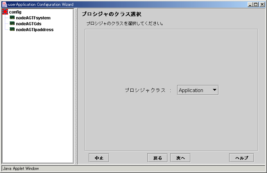Image resolution: width=267 pixels, height=173 pixels.
Task: Click the red config root icon
Action: pyautogui.click(x=5, y=12)
